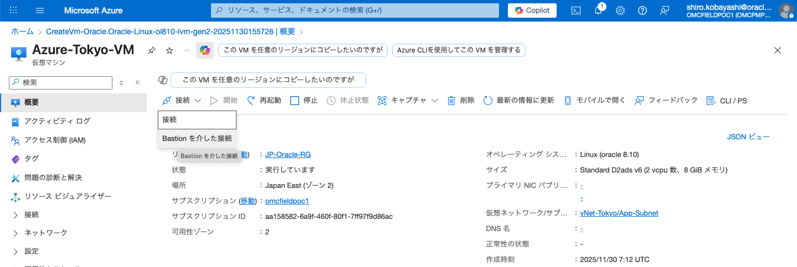The width and height of the screenshot is (797, 267).
Task: Click the colorful Copilot icon near the title
Action: (205, 50)
